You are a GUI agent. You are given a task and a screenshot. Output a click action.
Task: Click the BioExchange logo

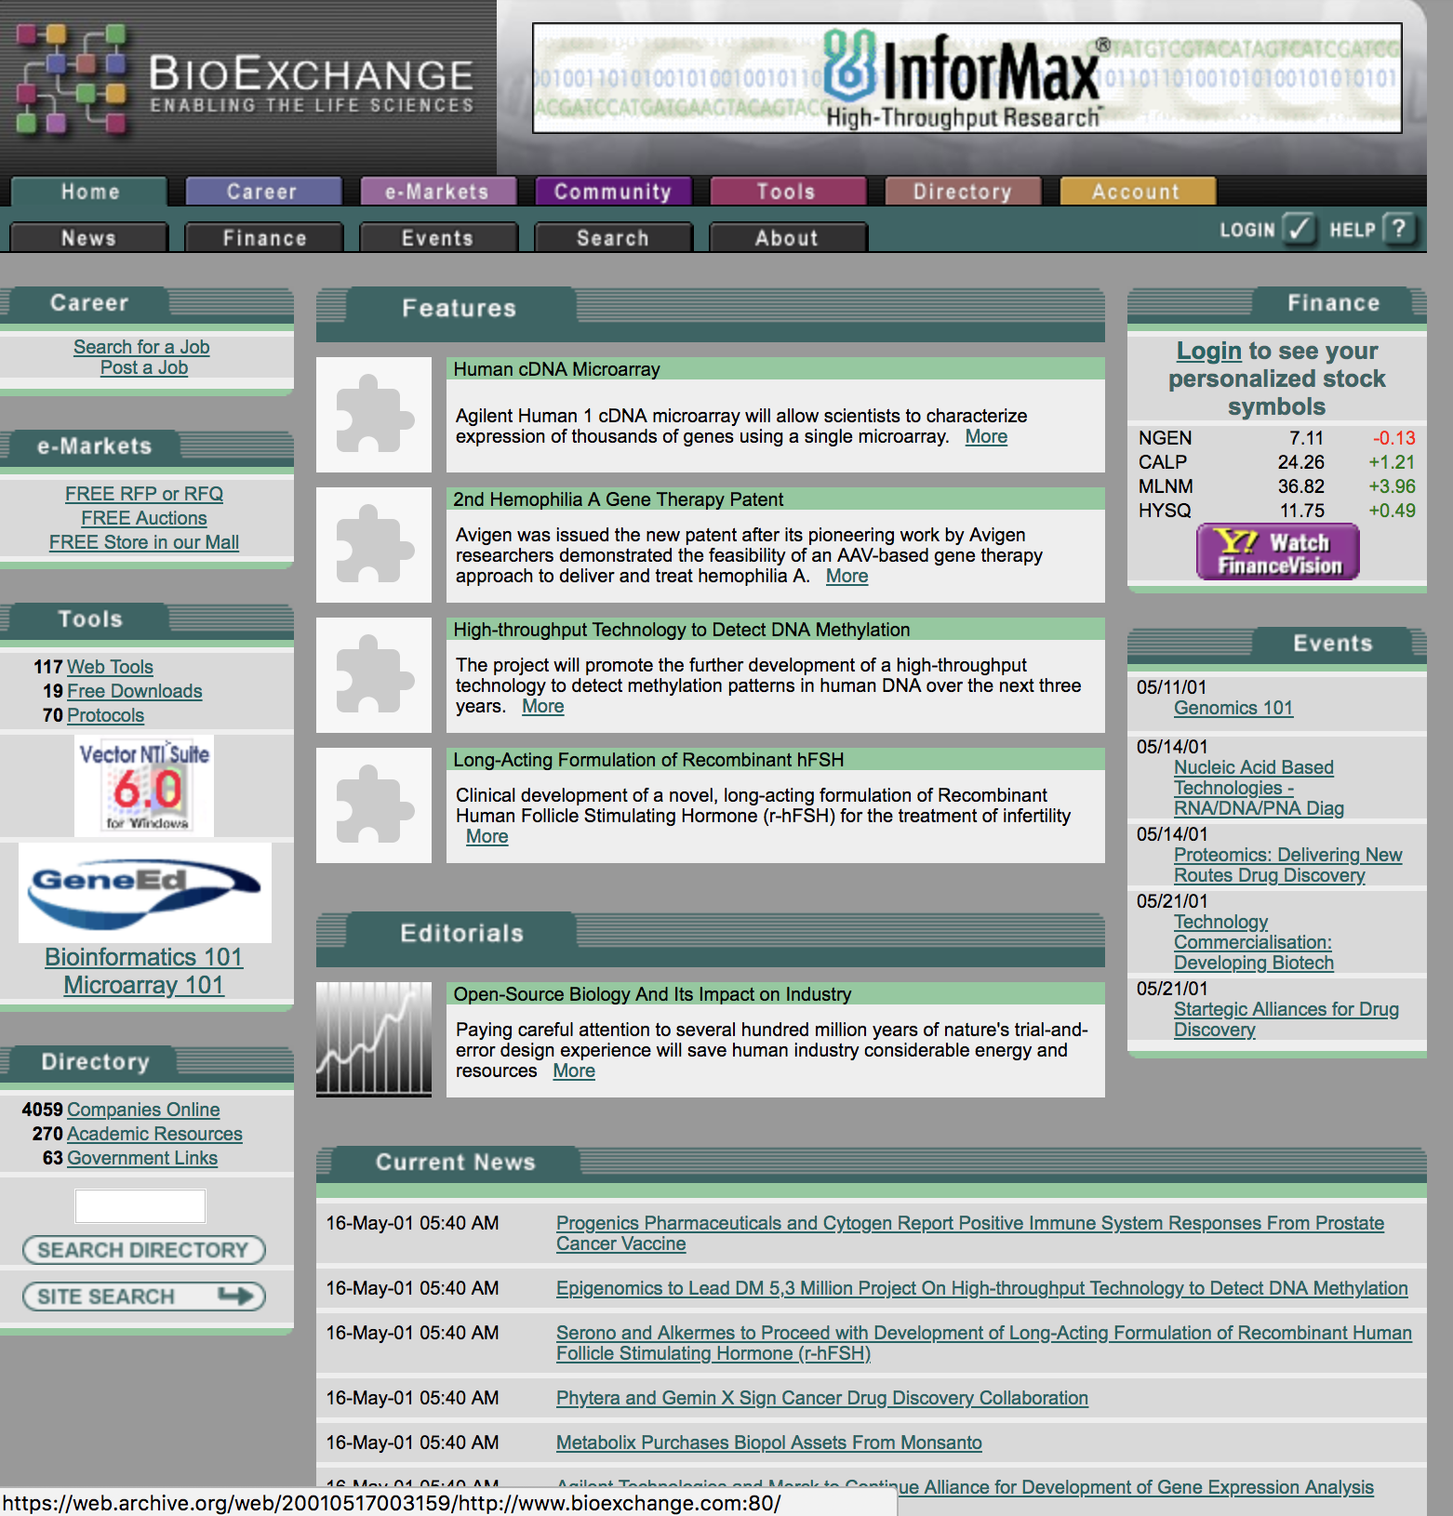(247, 84)
